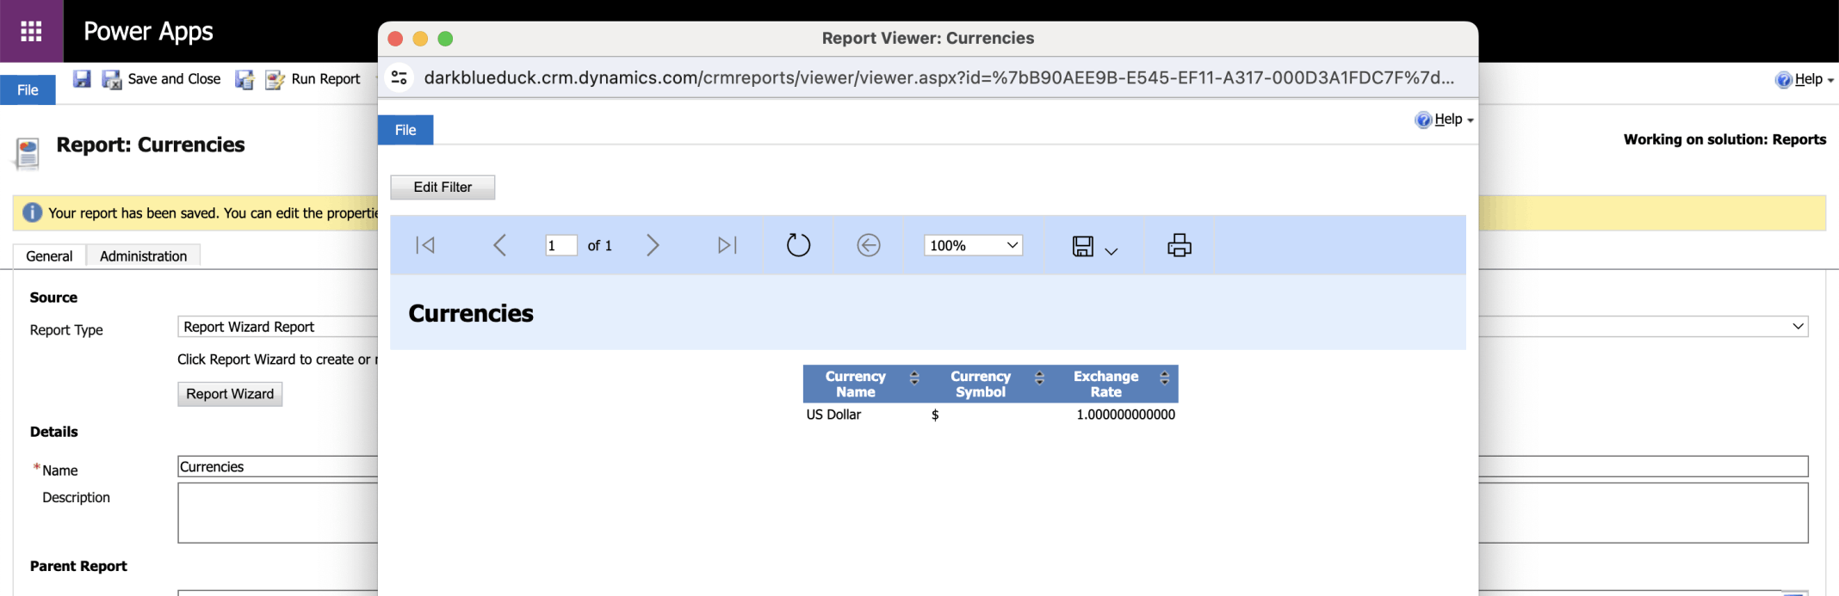Click the Power Apps title text

coord(148,32)
